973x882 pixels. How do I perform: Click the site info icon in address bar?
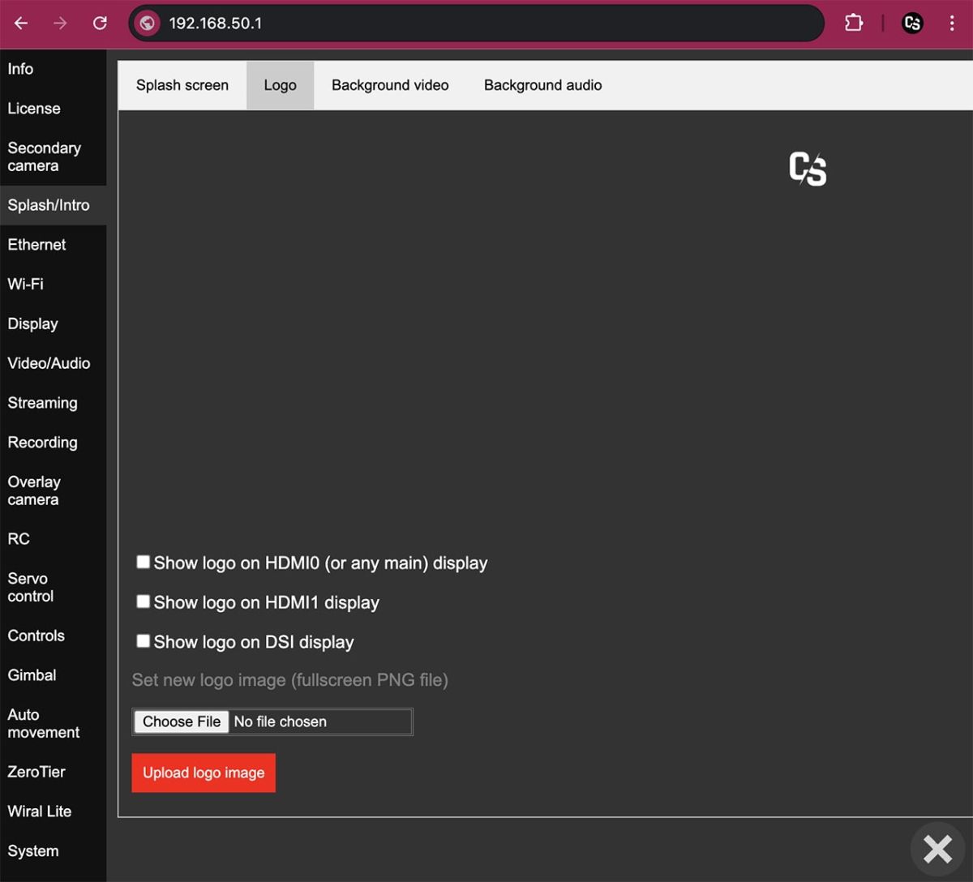click(147, 23)
